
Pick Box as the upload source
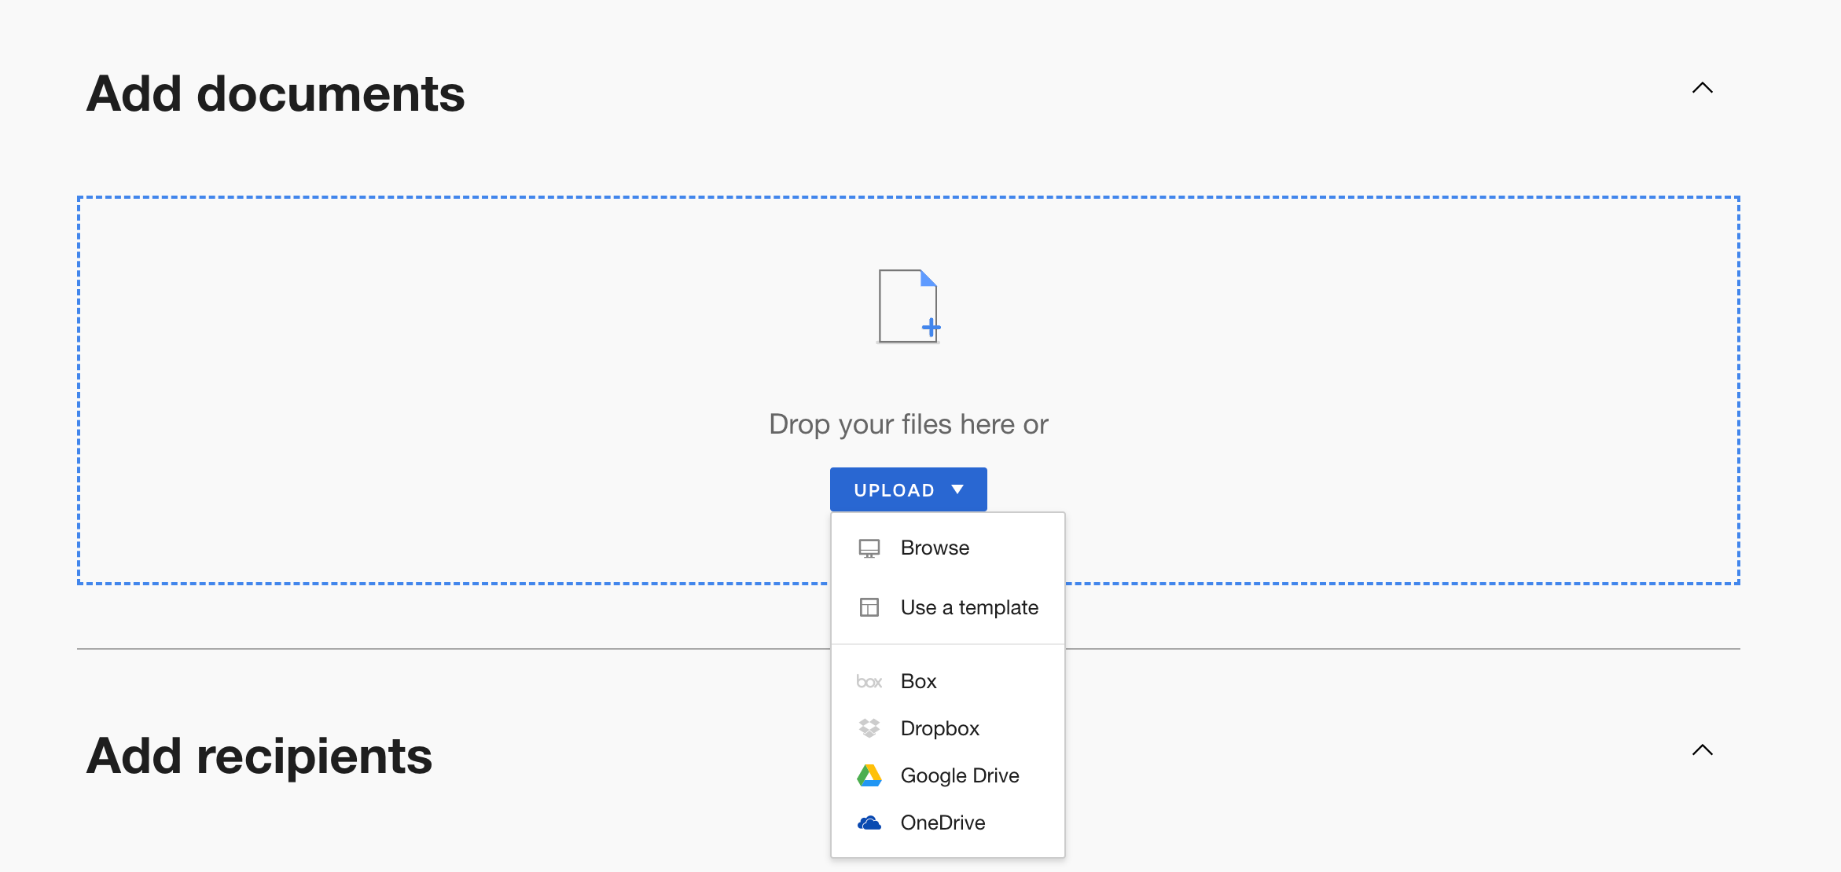pos(918,681)
